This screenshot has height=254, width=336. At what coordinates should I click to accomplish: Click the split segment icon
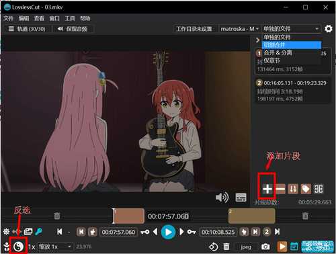click(x=319, y=189)
